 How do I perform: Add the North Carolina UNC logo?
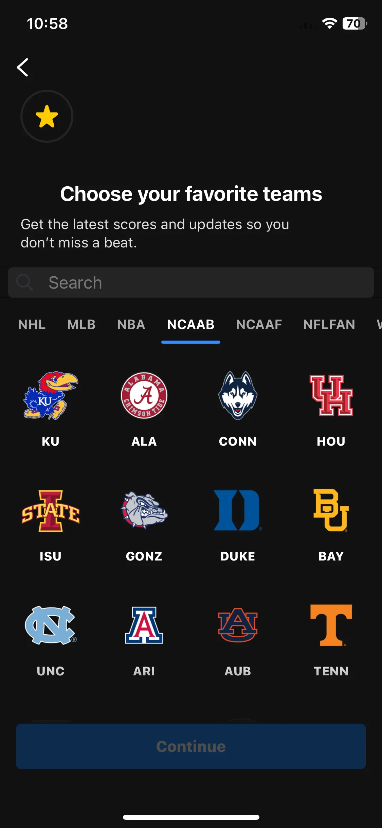point(51,625)
